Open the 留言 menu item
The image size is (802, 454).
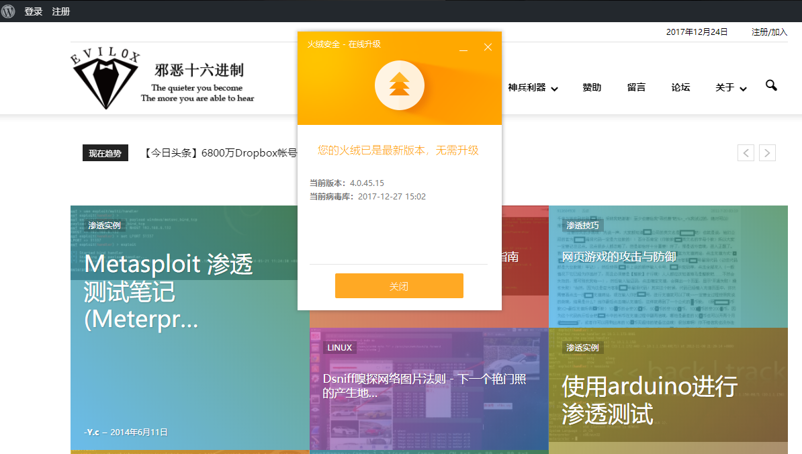[x=636, y=87]
